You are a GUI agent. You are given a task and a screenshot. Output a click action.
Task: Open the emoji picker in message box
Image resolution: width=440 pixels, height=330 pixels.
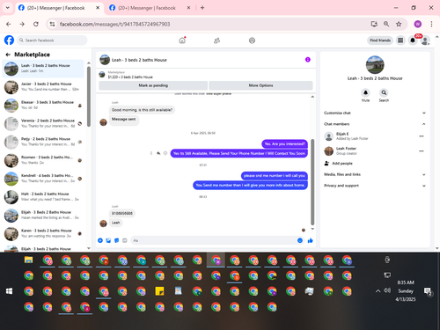click(300, 240)
